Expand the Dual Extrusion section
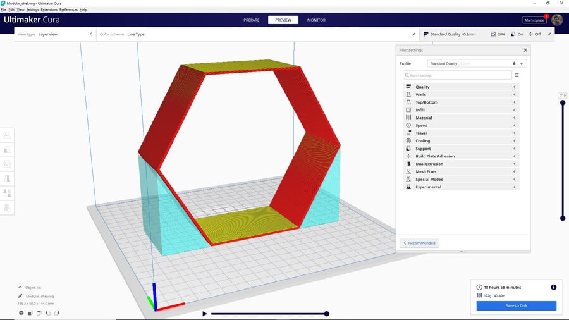The image size is (569, 320). (461, 164)
